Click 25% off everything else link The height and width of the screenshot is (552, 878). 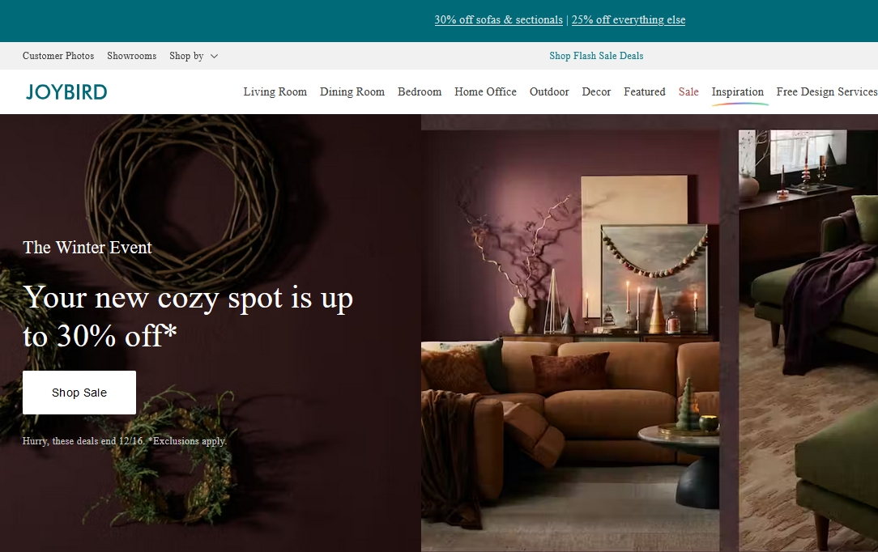pos(629,19)
